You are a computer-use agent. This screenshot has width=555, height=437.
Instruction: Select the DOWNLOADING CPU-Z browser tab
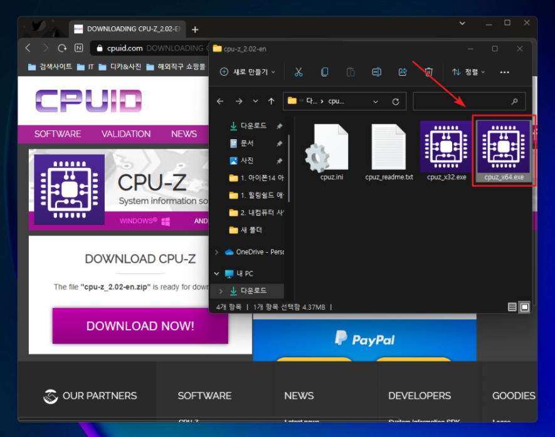(x=128, y=29)
